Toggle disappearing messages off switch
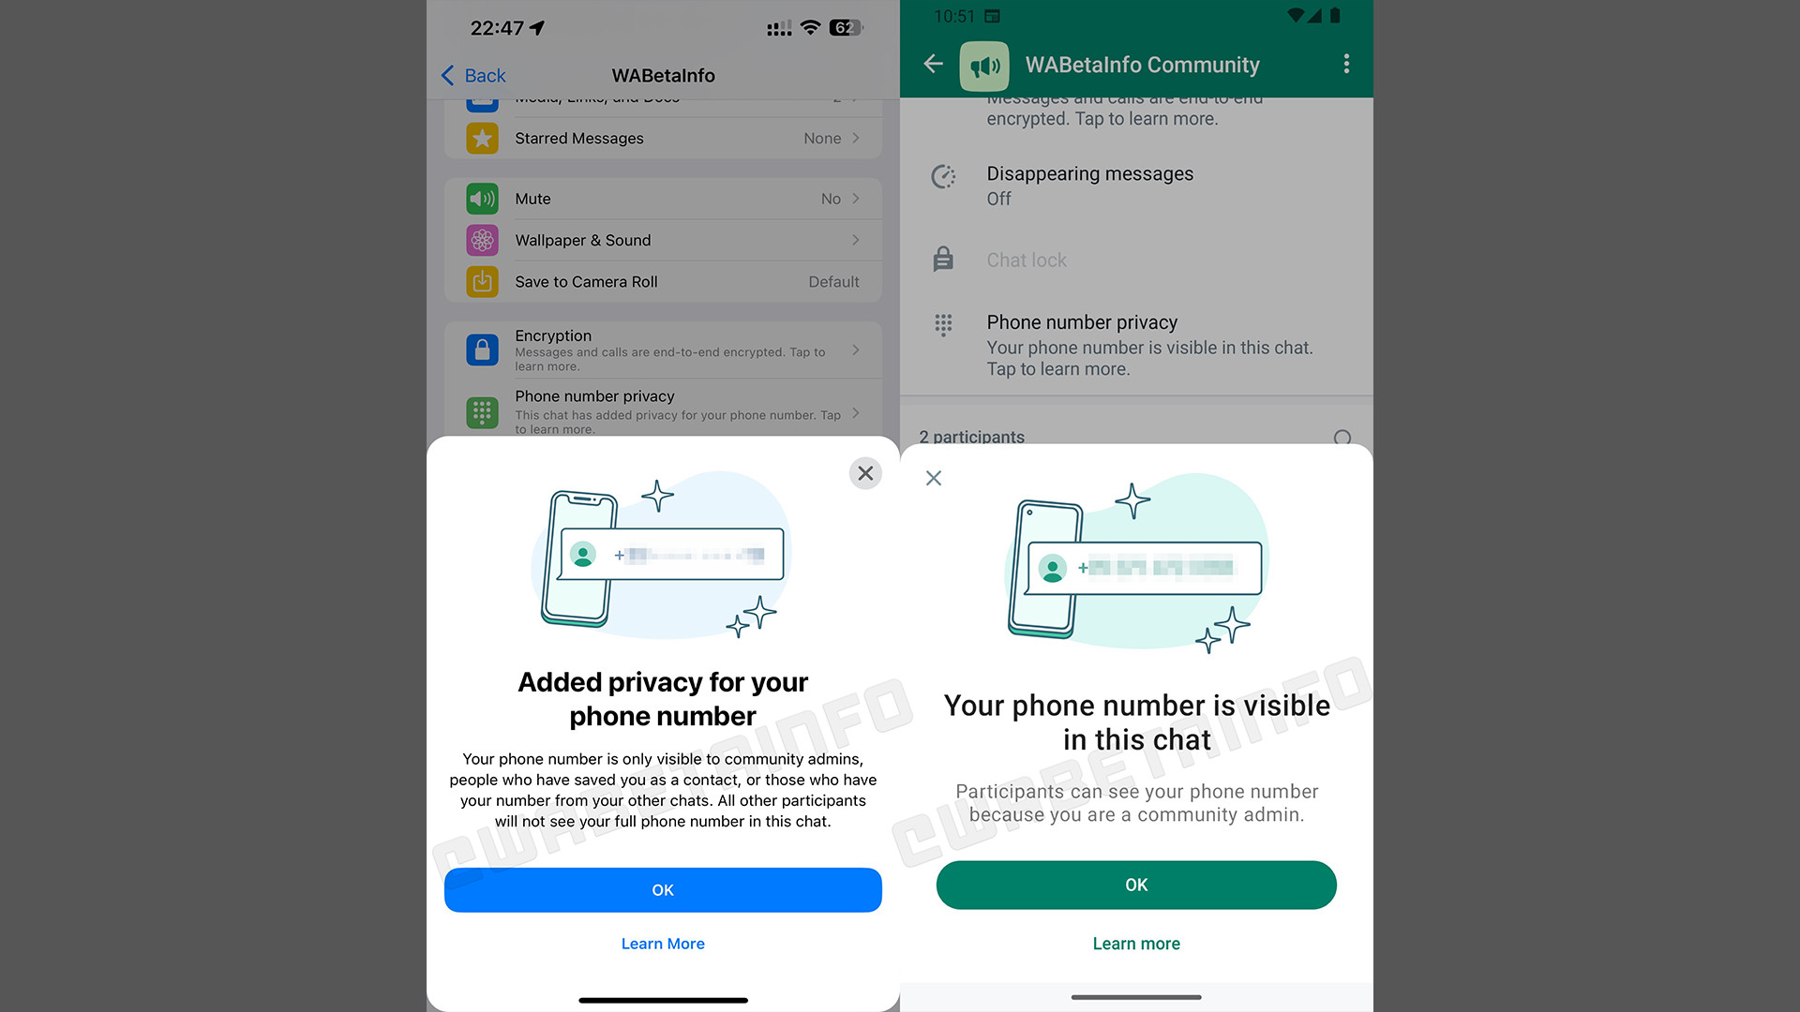Viewport: 1800px width, 1012px height. (x=1137, y=184)
